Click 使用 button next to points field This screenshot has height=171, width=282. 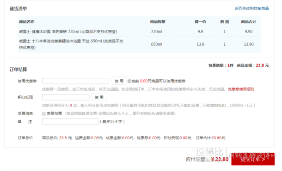point(99,97)
